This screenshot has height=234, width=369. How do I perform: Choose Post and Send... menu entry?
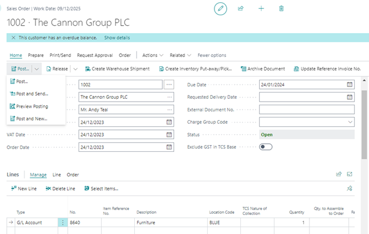point(36,94)
